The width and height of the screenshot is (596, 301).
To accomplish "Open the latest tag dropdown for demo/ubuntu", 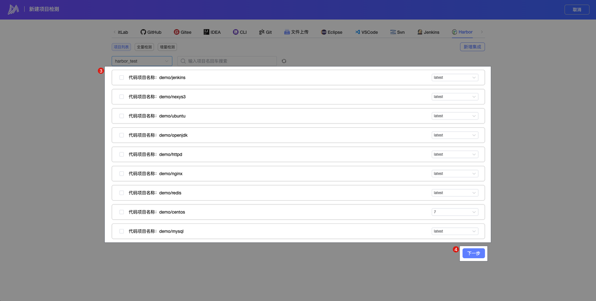I will click(454, 116).
